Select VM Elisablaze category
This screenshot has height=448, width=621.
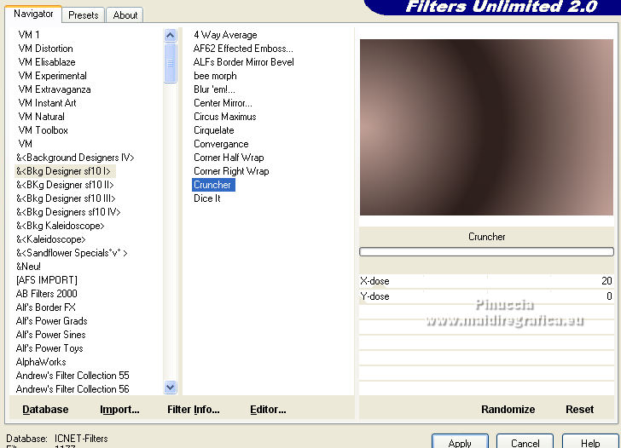tap(47, 62)
